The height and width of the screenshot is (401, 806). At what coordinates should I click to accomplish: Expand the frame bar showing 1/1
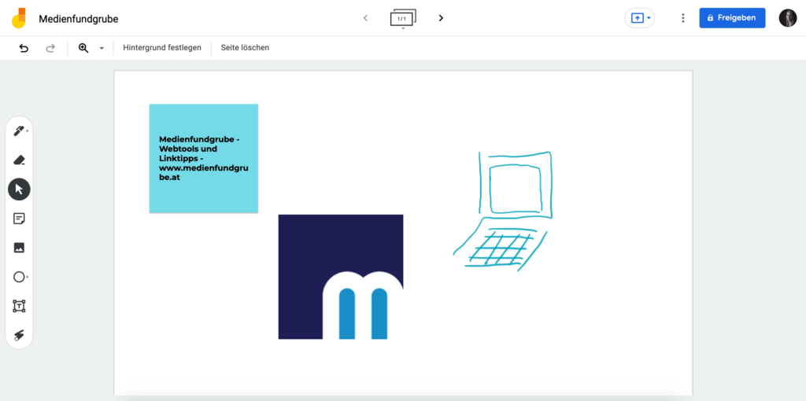403,19
